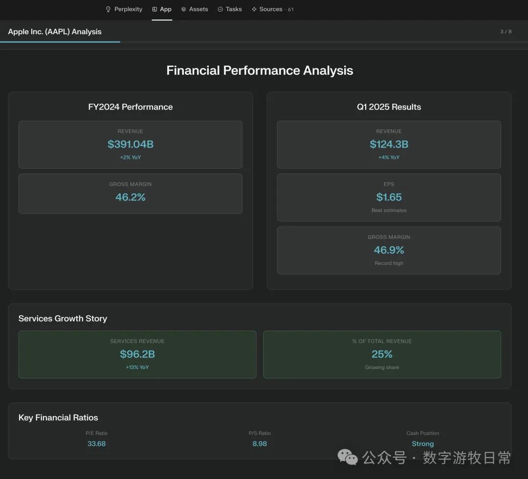
Task: Click the blue slide progress bar
Action: [60, 42]
